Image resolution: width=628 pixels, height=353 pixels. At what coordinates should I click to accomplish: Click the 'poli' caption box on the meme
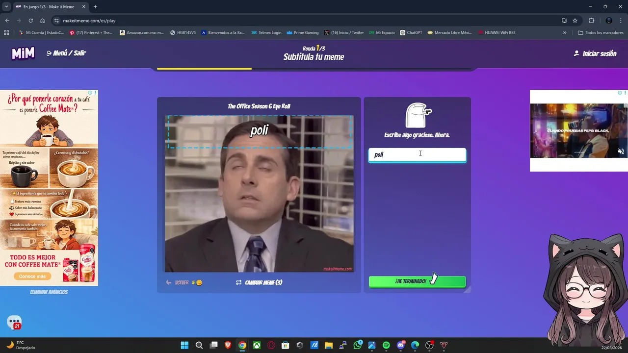[260, 131]
